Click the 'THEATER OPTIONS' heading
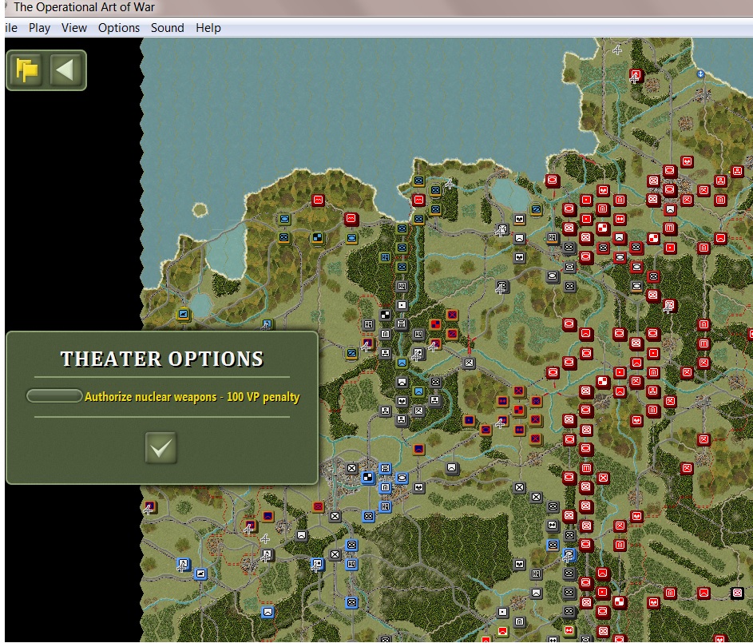Screen dimensions: 753x643 click(162, 359)
